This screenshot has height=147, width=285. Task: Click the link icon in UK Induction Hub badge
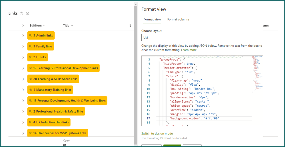tap(31, 122)
